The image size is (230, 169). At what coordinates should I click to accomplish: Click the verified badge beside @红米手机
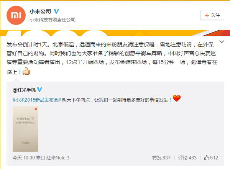click(x=39, y=90)
